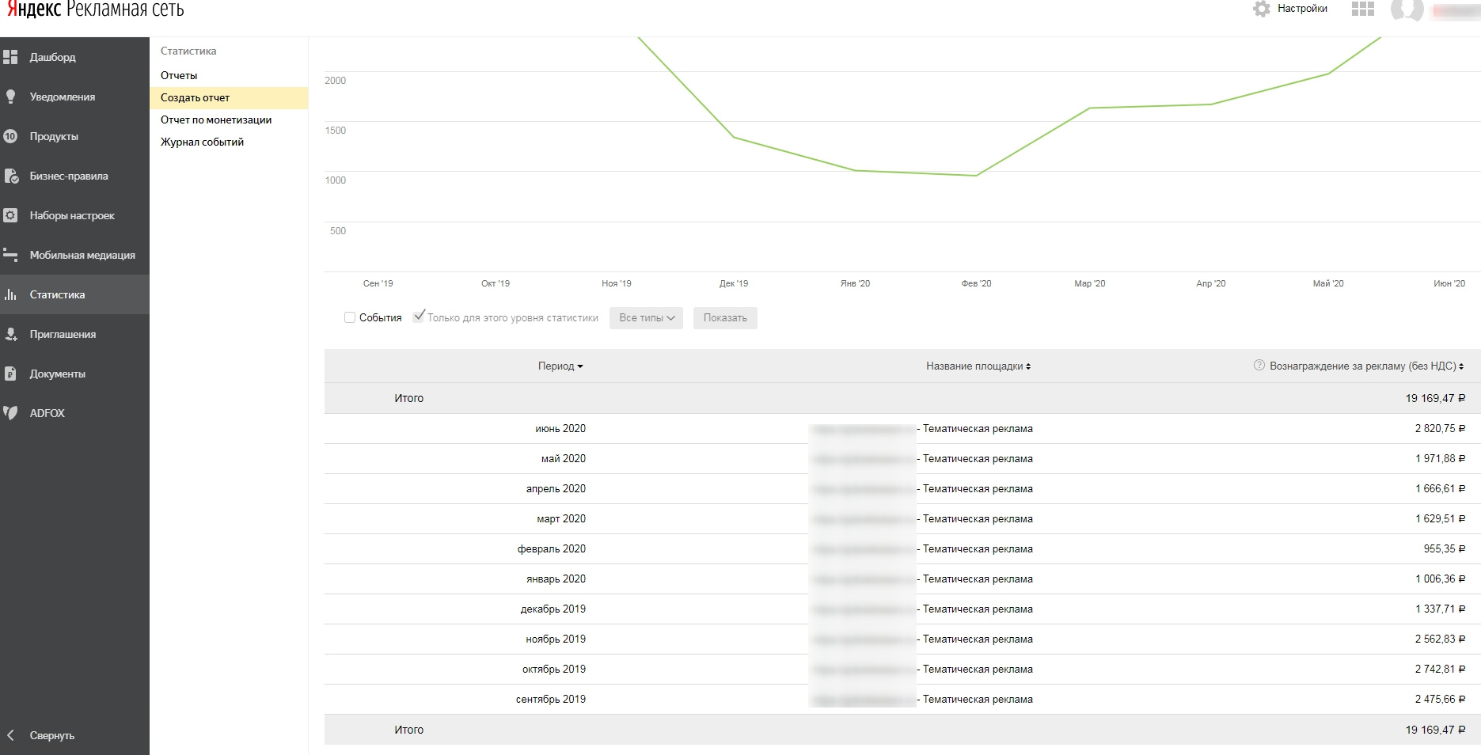Click the ADFOX logo icon
Image resolution: width=1481 pixels, height=755 pixels.
pos(10,413)
